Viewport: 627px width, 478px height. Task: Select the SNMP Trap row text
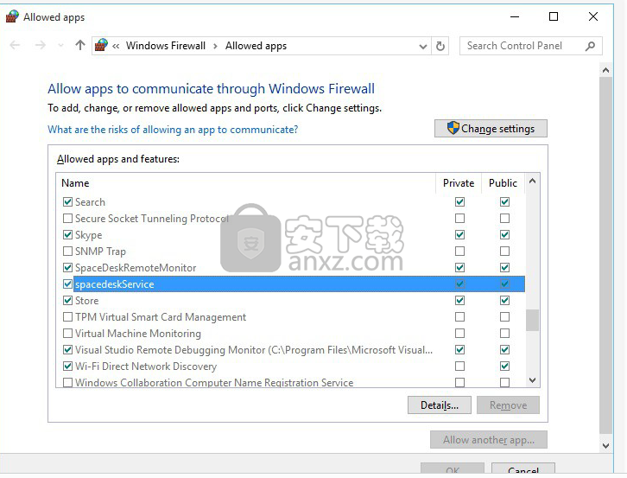(100, 252)
